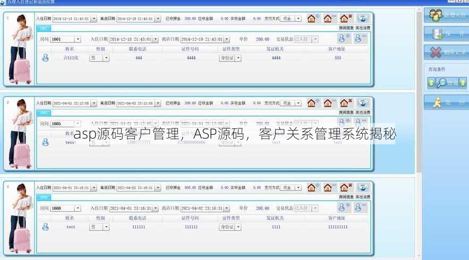
Task: Open room 1608 inner 入住日期 dropdown
Action: [156, 209]
